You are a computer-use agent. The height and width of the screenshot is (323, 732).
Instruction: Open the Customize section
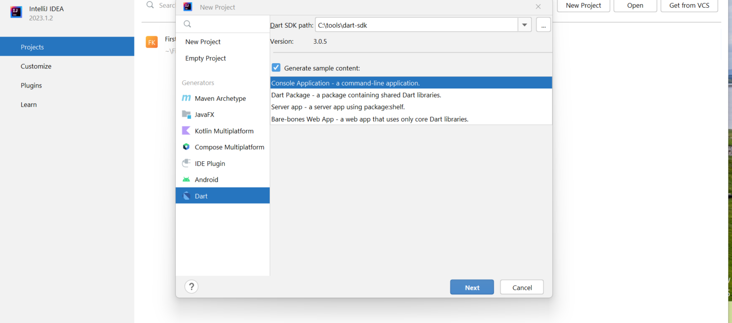36,66
